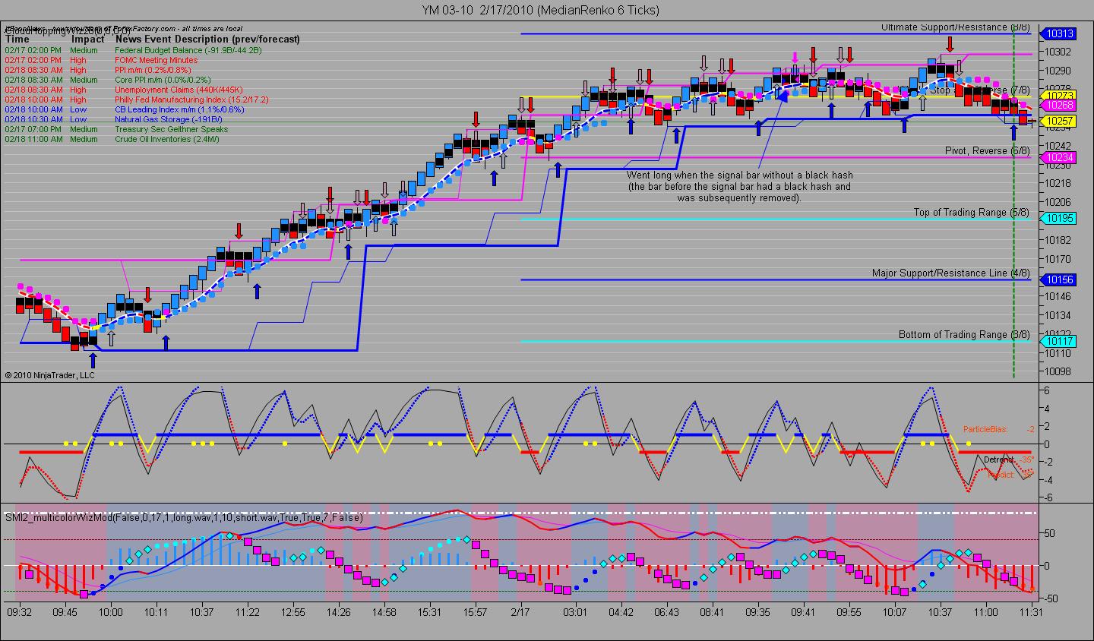The width and height of the screenshot is (1094, 641).
Task: Click the 10:07 time axis label
Action: [x=894, y=611]
